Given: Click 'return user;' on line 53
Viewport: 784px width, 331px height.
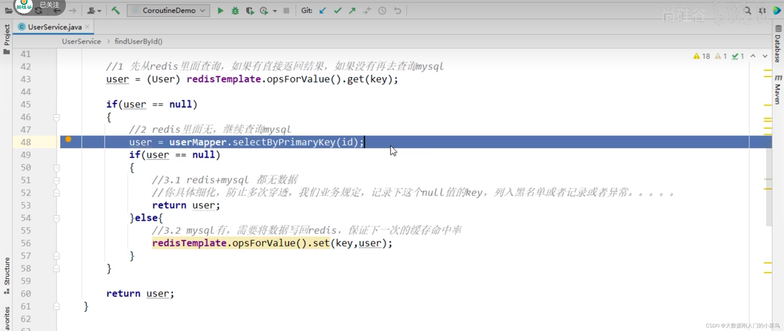Looking at the screenshot, I should (x=186, y=205).
